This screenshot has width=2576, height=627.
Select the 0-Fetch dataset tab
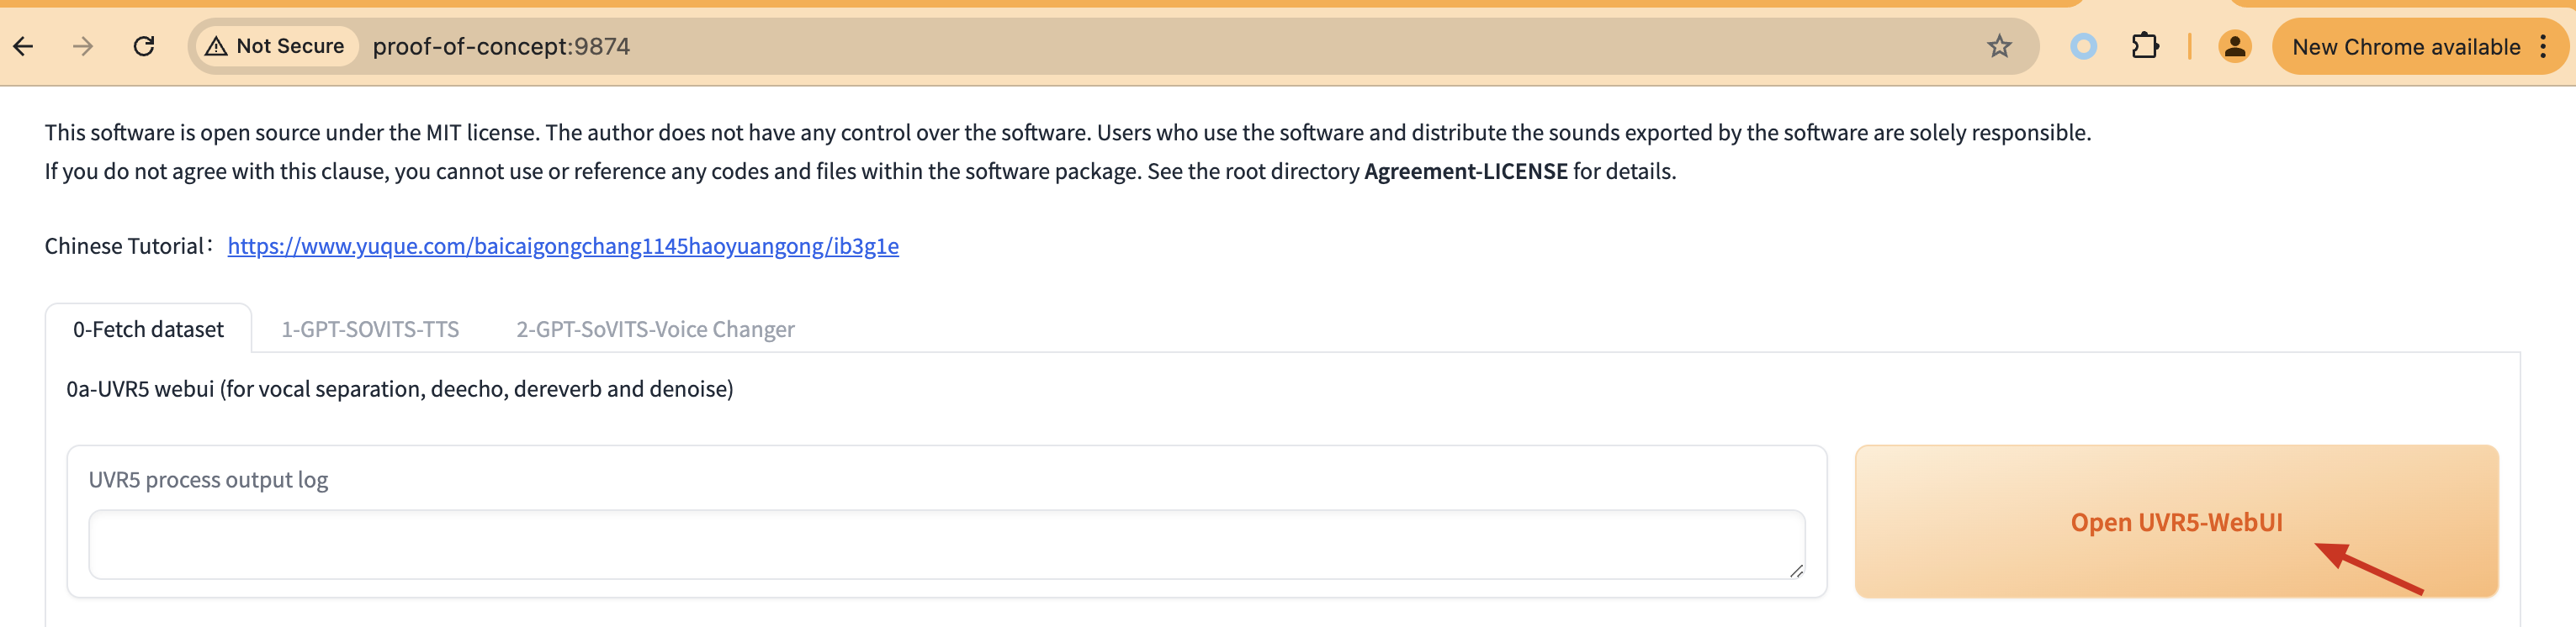pos(148,329)
